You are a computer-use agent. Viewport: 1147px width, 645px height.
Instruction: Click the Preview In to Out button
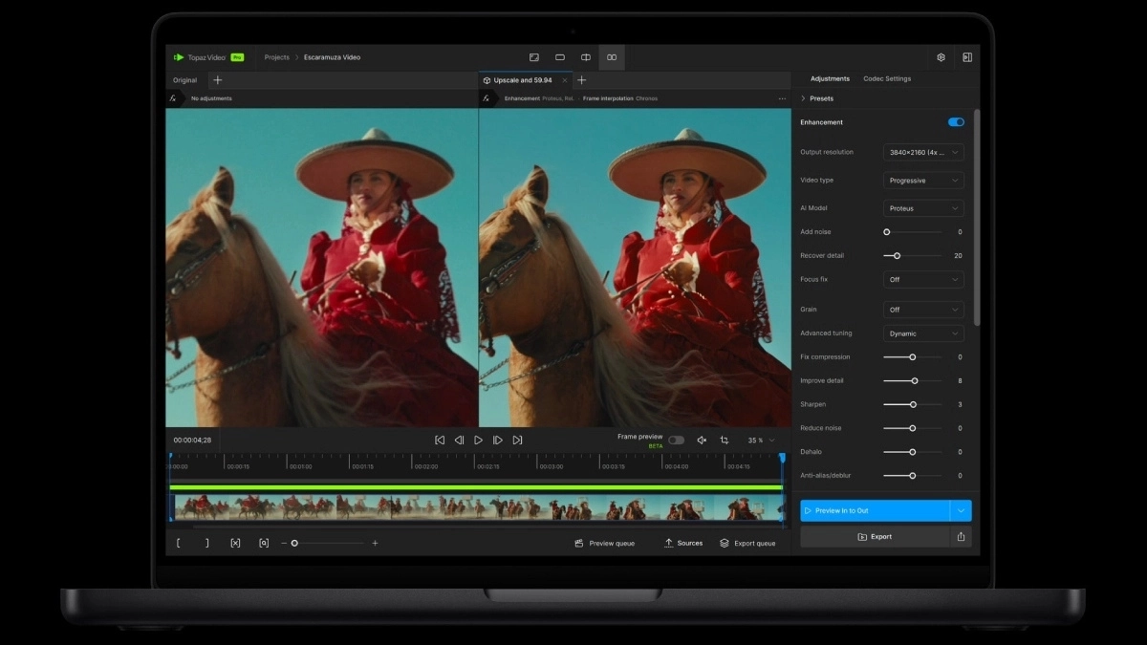[876, 510]
